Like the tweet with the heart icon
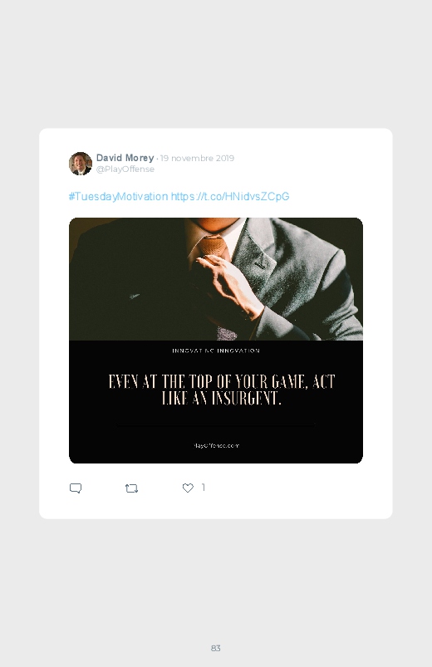The image size is (432, 667). tap(188, 488)
